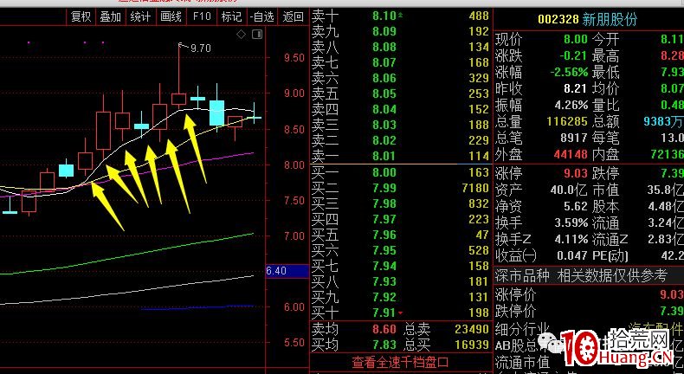Click 昨收 value 8.21

(576, 88)
